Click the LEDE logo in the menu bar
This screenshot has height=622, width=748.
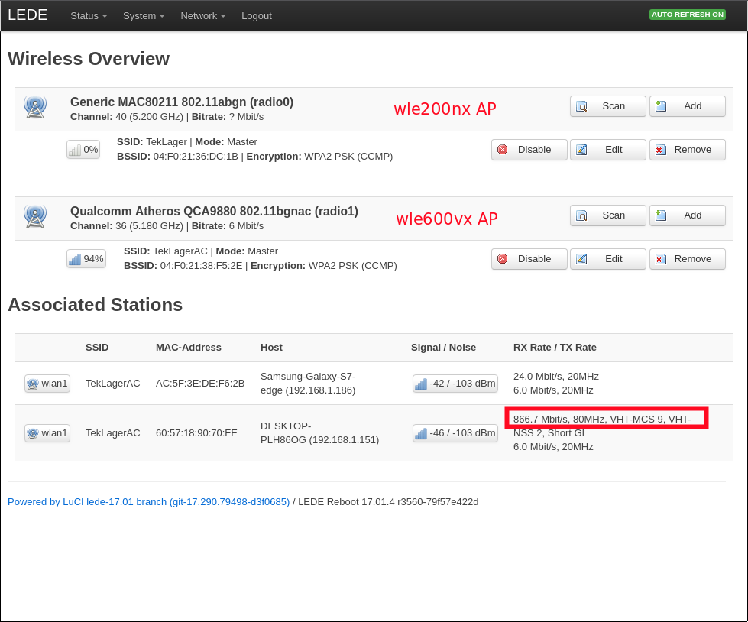28,15
